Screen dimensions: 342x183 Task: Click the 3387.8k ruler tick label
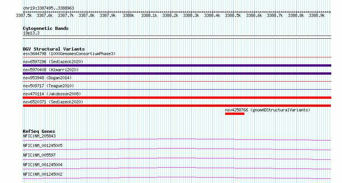pyautogui.click(x=86, y=15)
